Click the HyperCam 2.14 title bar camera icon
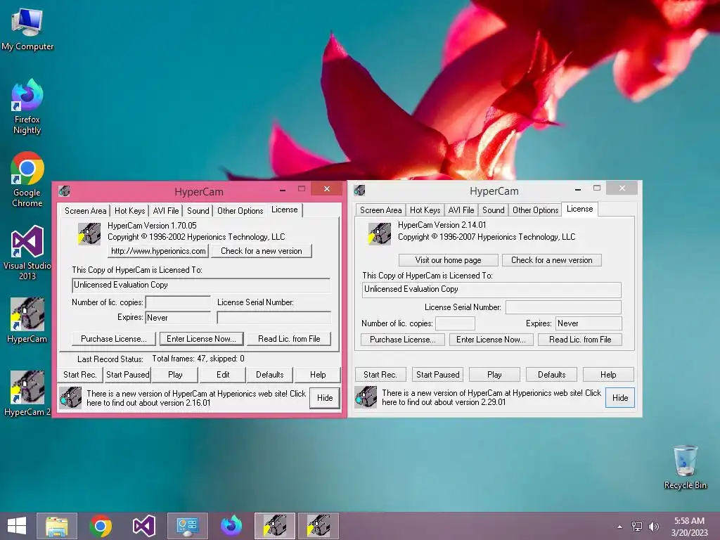 pos(359,190)
